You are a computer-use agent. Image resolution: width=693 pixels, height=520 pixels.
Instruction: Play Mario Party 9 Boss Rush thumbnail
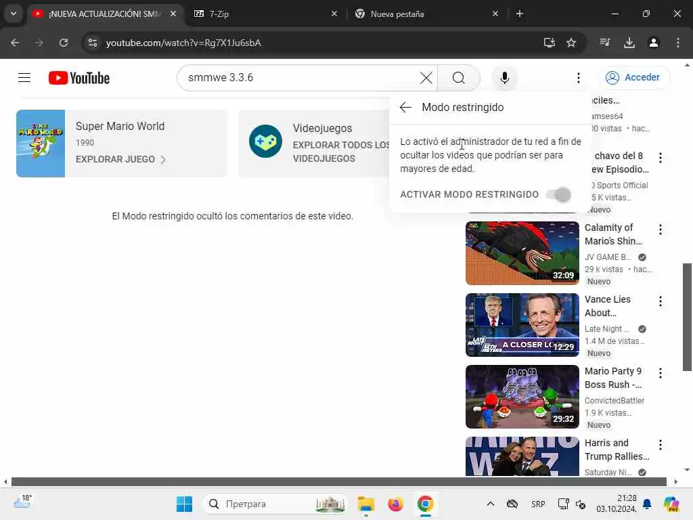(522, 397)
